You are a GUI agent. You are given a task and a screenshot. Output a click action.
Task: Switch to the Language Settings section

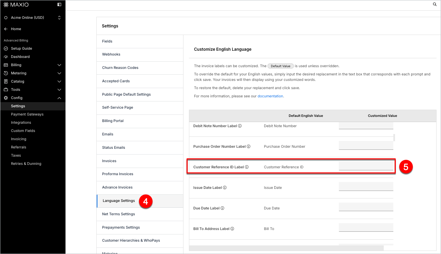[x=119, y=201]
